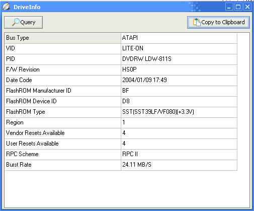Select the FlashROM Type SST value cell
254x211 pixels.
pyautogui.click(x=179, y=112)
